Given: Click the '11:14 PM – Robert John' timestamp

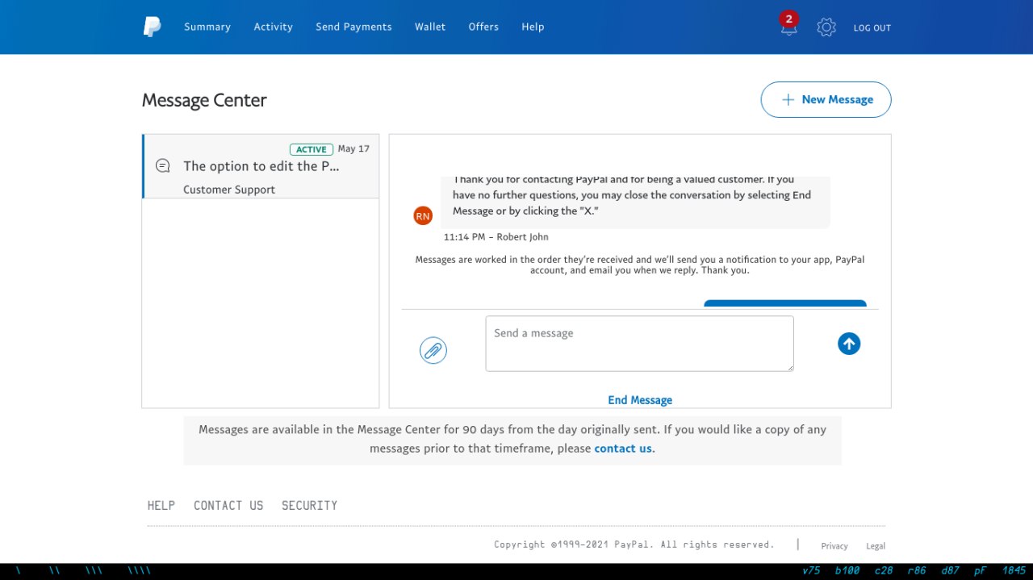Looking at the screenshot, I should pyautogui.click(x=496, y=237).
